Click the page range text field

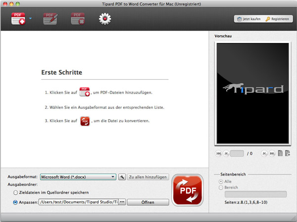point(255,194)
